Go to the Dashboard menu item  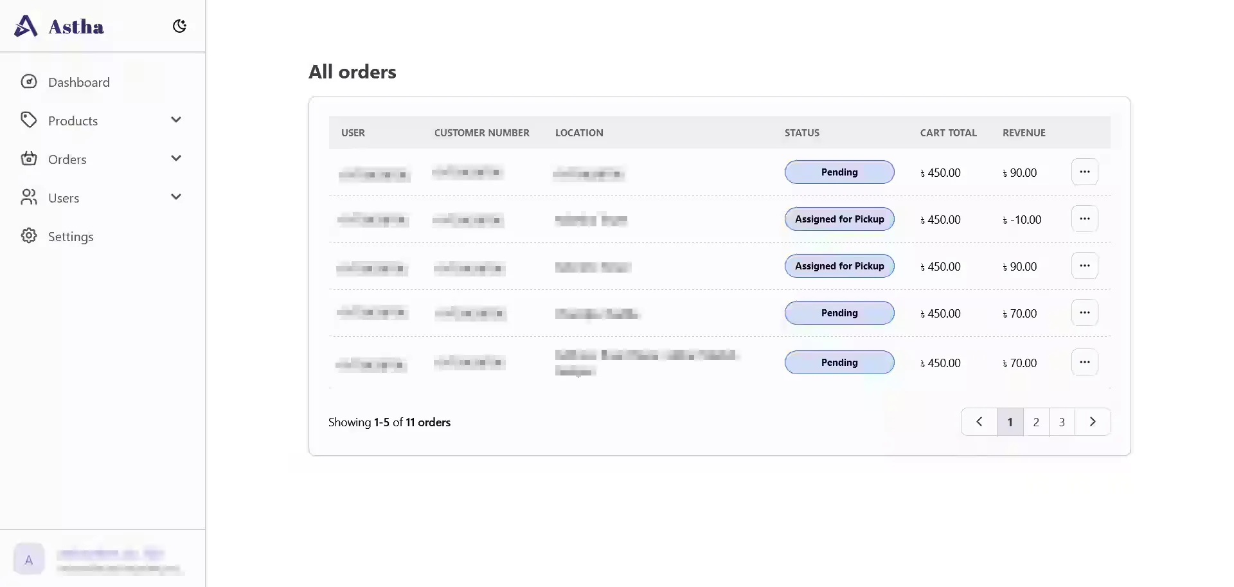tap(79, 82)
